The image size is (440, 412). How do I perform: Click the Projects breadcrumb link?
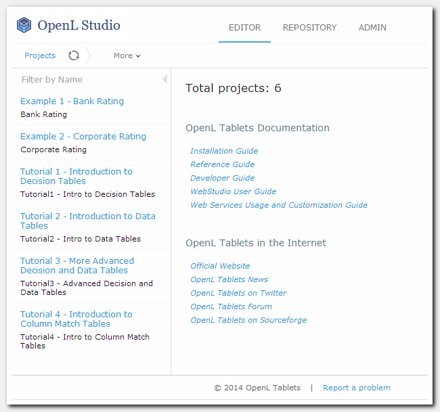[40, 55]
